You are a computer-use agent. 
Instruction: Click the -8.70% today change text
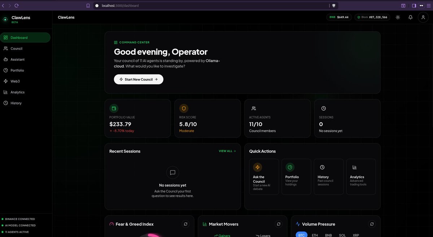click(123, 131)
